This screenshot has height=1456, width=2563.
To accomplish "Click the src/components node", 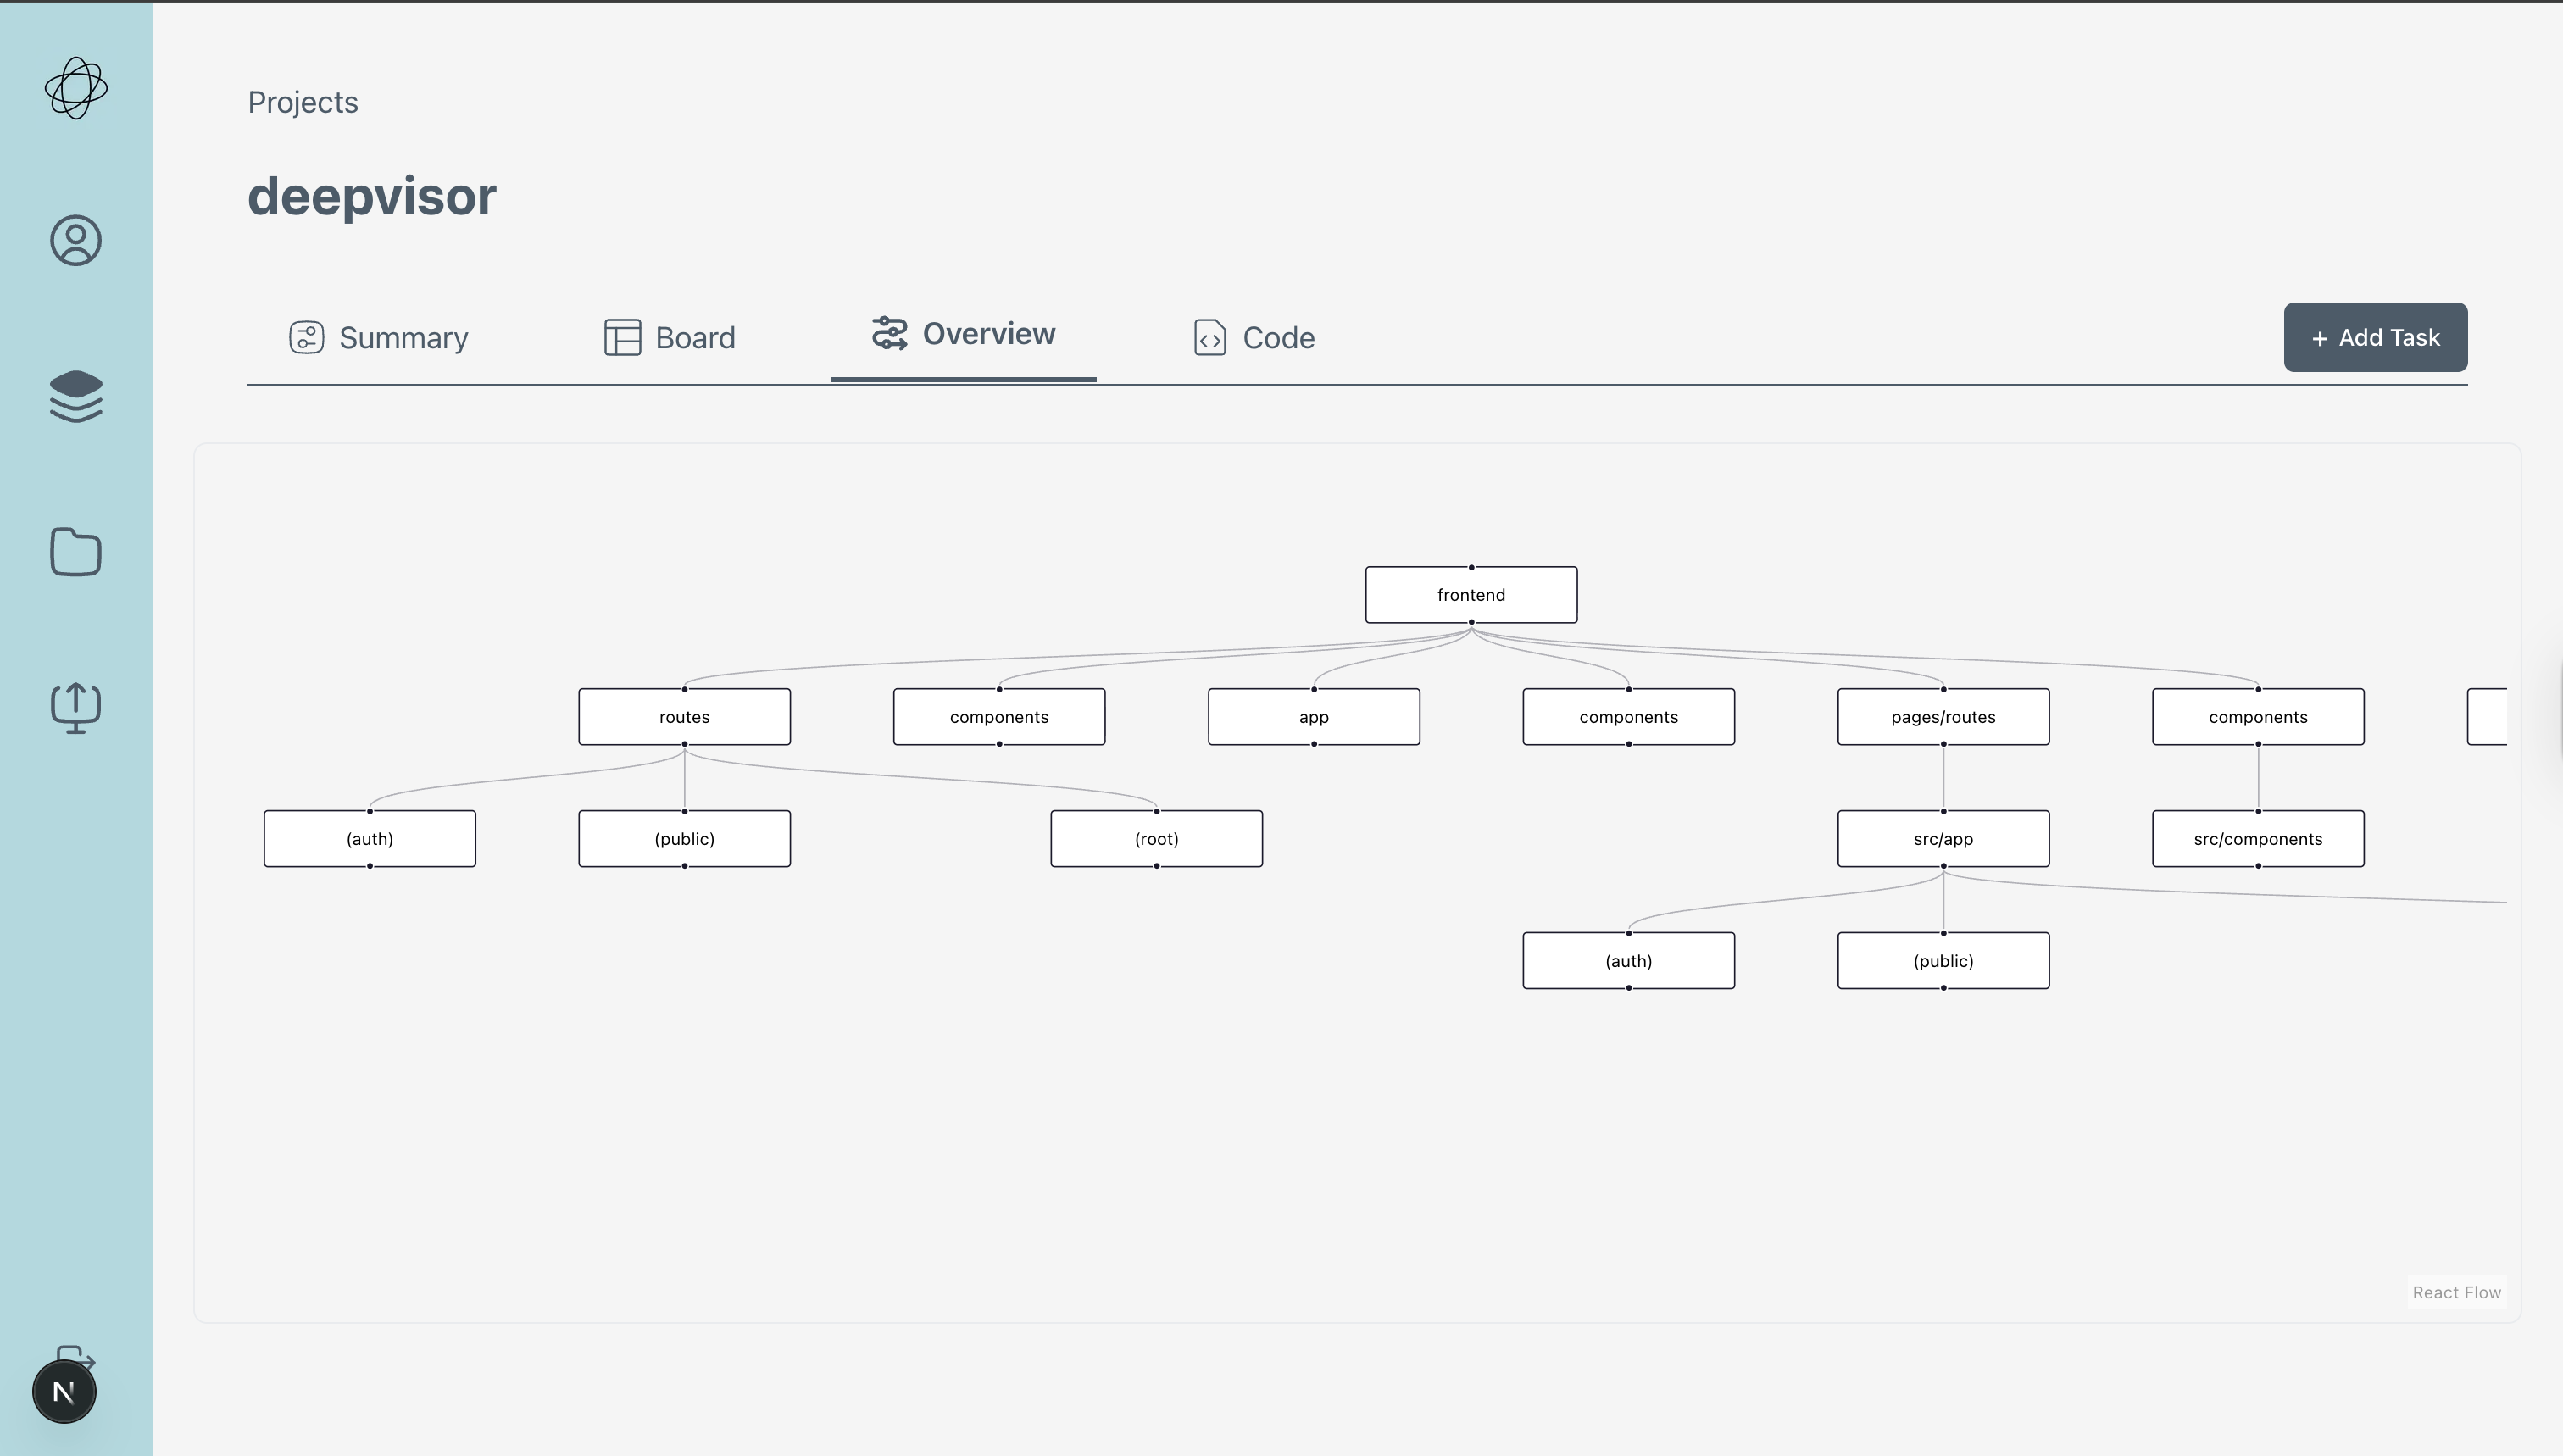I will pos(2258,839).
